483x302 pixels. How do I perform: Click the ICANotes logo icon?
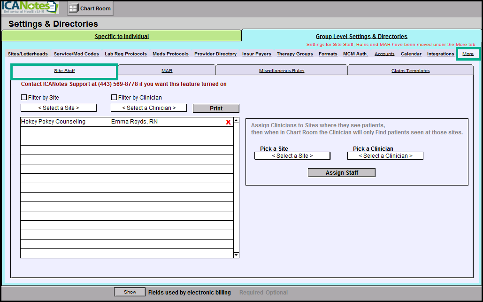click(x=29, y=8)
